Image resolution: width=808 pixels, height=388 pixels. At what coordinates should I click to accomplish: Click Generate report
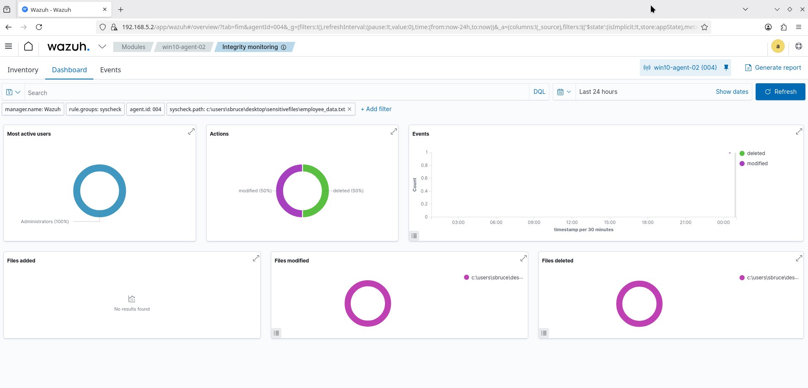[x=773, y=68]
